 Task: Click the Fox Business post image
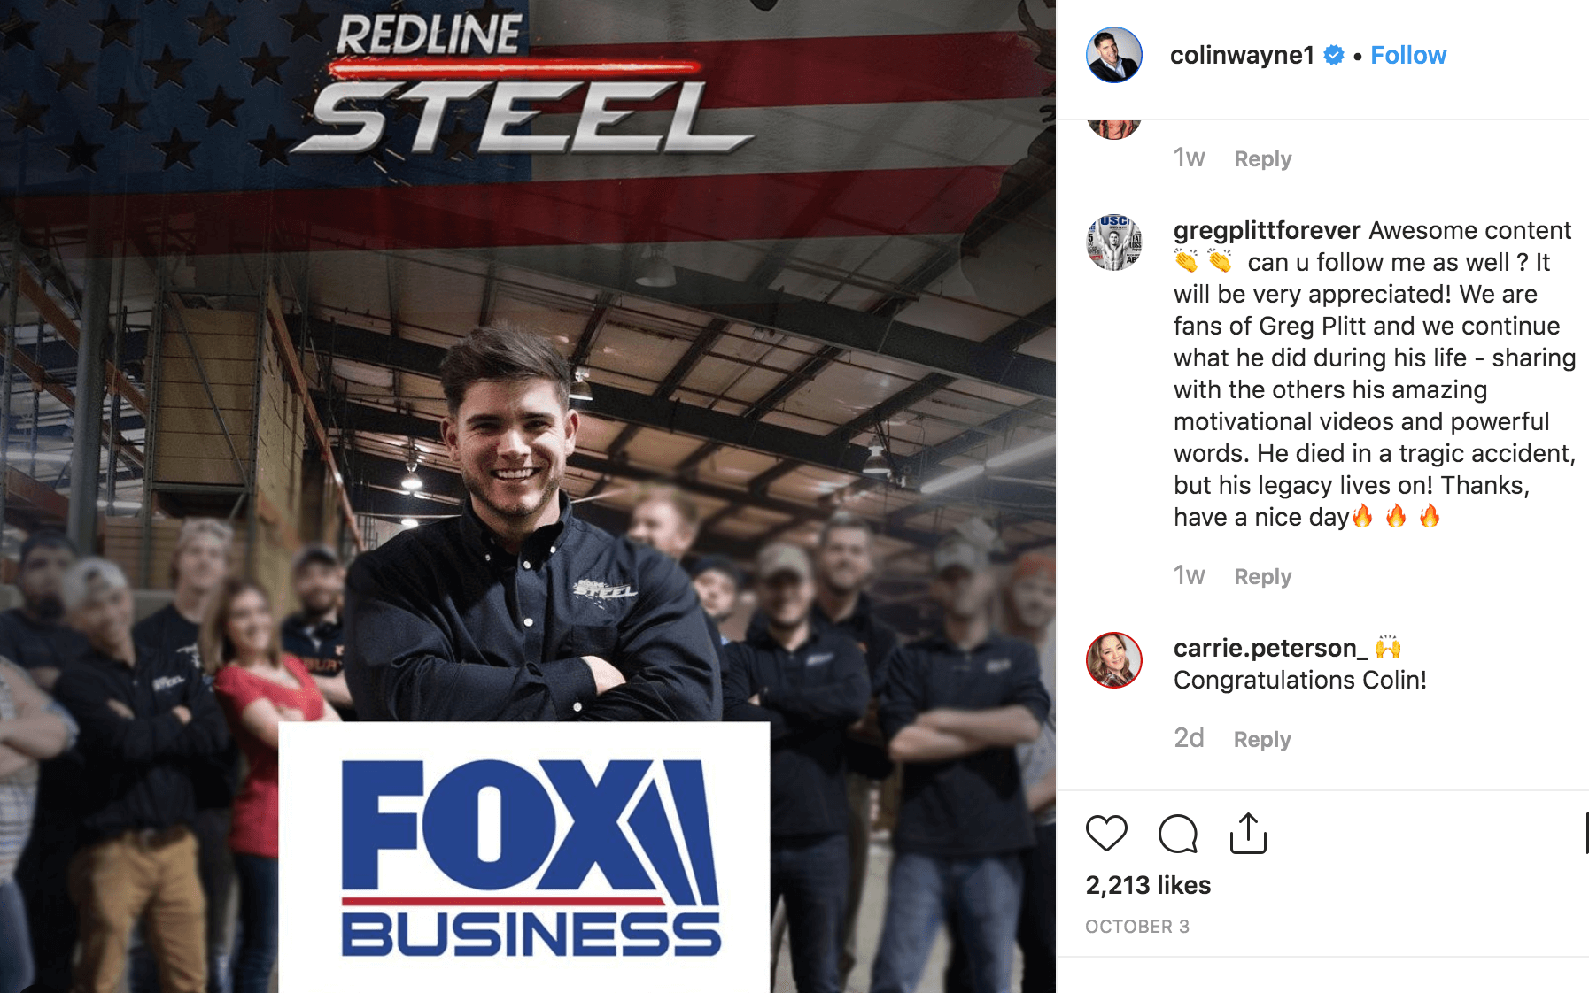coord(528,496)
